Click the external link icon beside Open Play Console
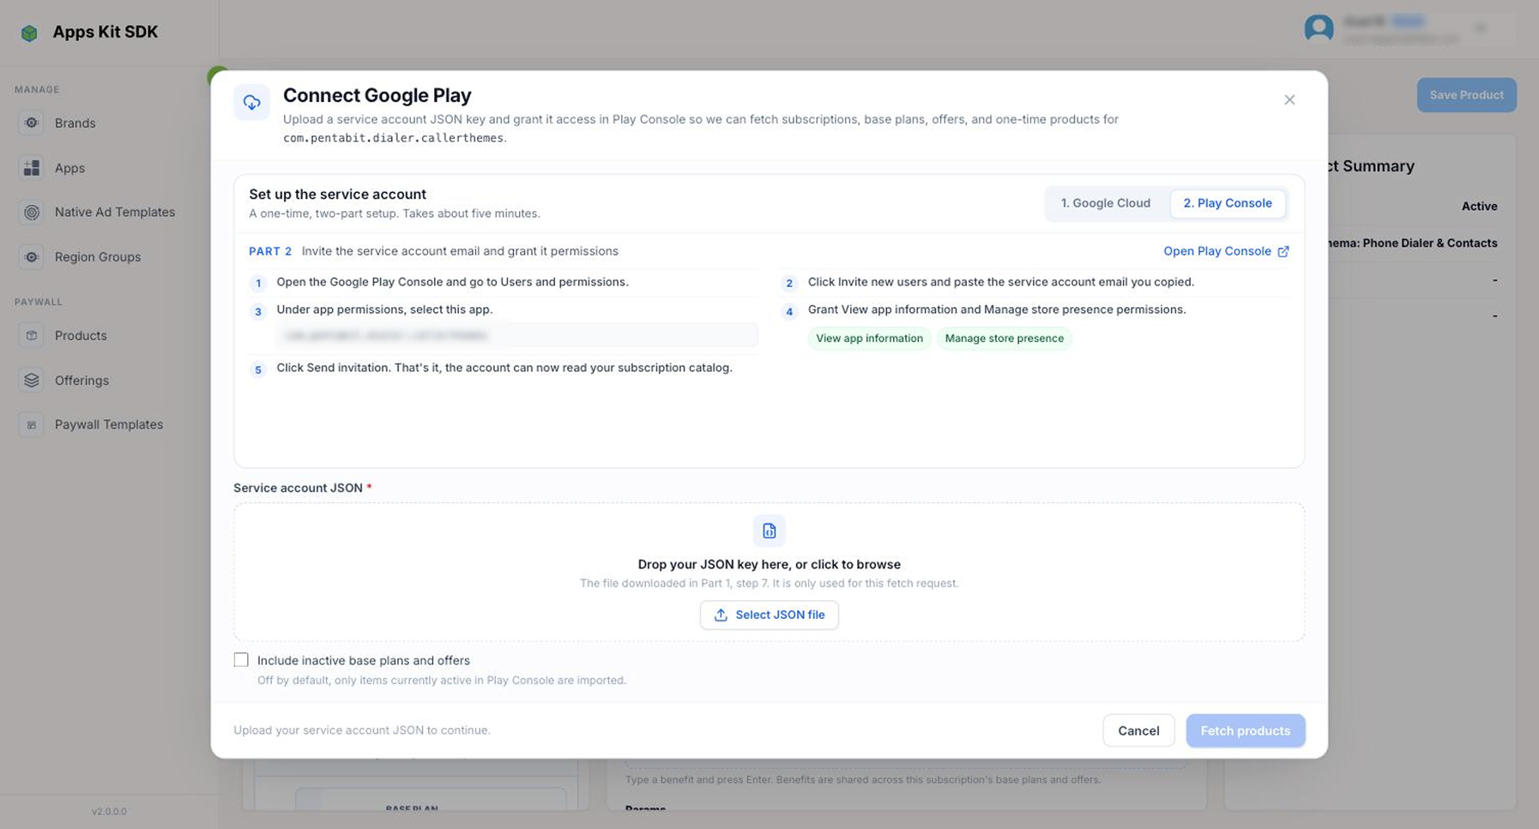 coord(1283,251)
